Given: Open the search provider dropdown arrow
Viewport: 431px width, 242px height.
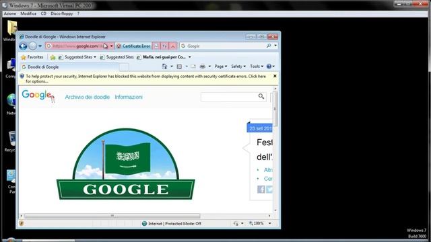Looking at the screenshot, I should click(275, 46).
